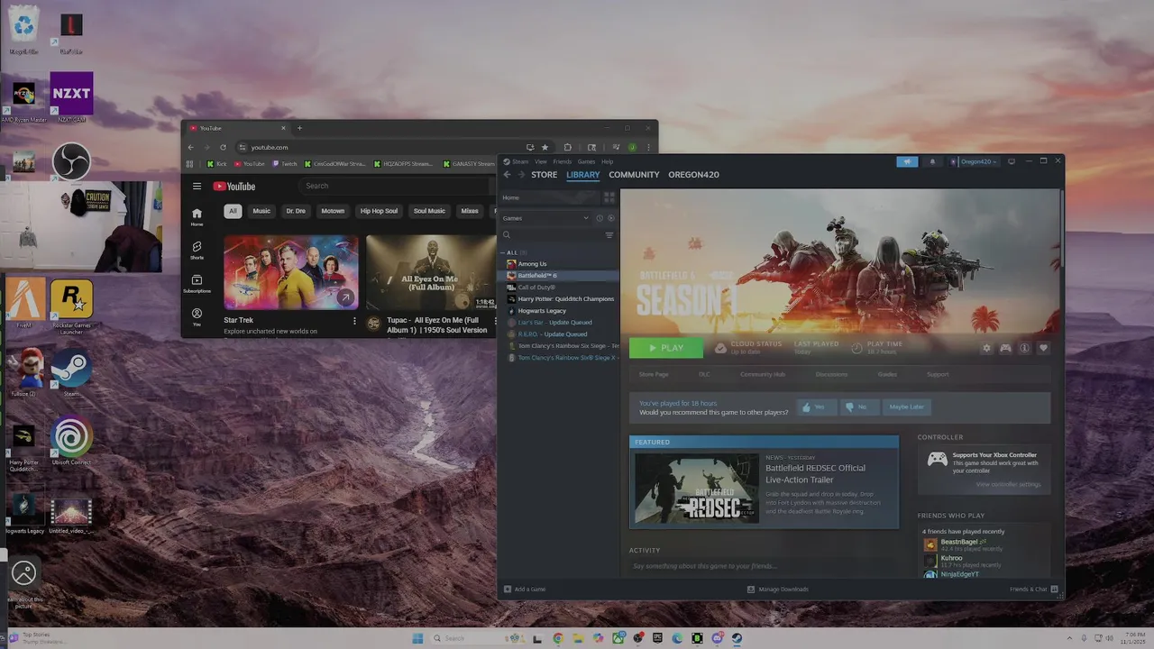Open Steam notifications bell icon
This screenshot has width=1154, height=649.
[932, 161]
